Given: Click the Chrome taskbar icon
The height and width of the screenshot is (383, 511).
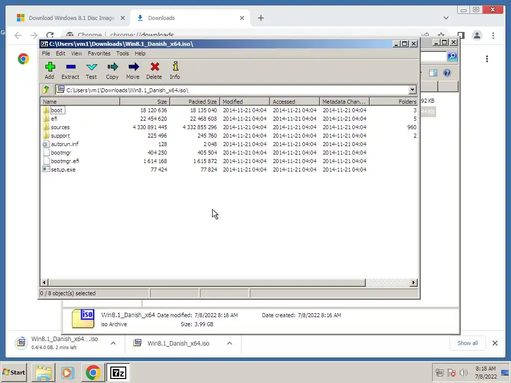Looking at the screenshot, I should tap(93, 373).
